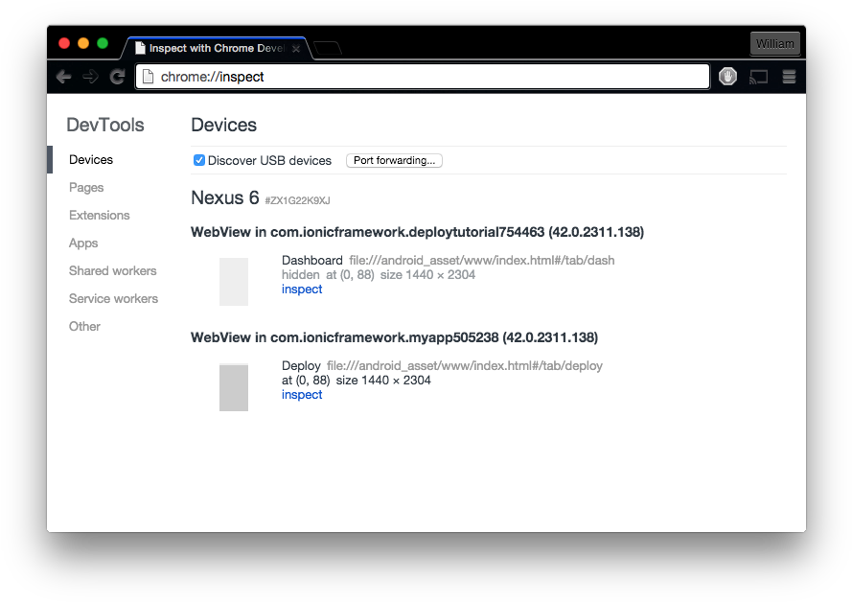Click the Cast screen icon

pyautogui.click(x=758, y=77)
